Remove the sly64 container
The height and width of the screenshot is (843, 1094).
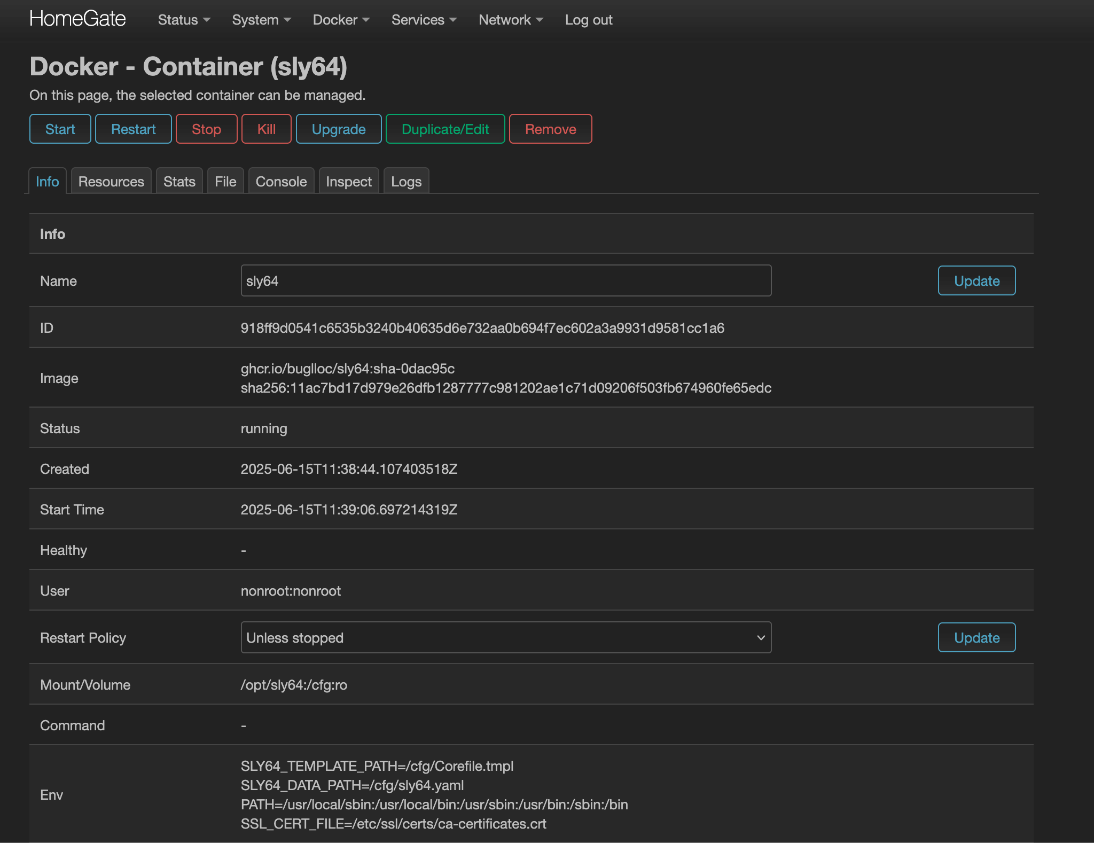551,129
